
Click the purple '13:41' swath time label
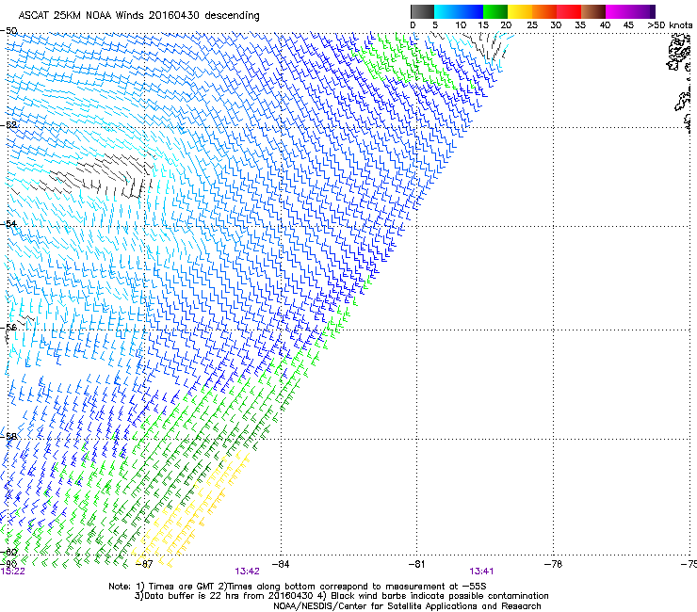point(481,572)
